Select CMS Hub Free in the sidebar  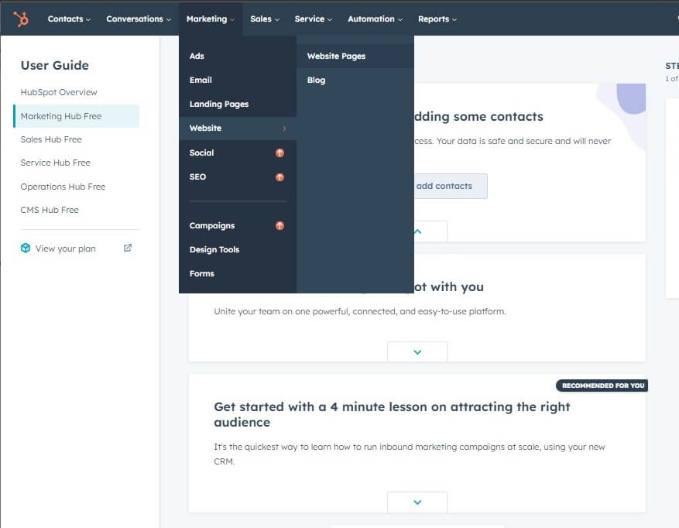(50, 210)
